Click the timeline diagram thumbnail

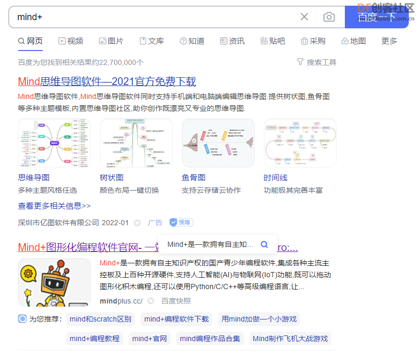tap(300, 143)
